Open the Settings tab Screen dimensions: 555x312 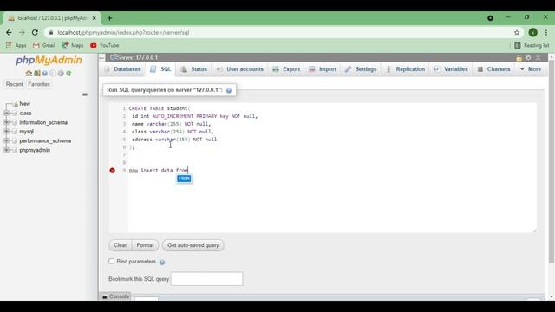361,69
